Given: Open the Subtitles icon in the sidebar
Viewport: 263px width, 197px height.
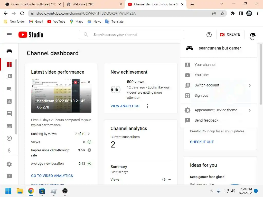Looking at the screenshot, I should tap(9, 126).
